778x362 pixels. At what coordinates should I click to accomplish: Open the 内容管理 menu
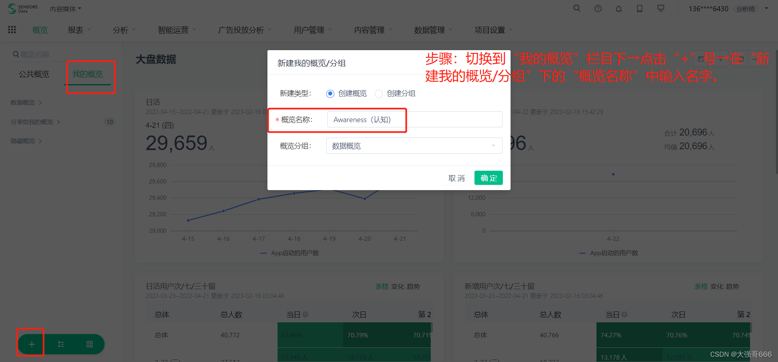pyautogui.click(x=373, y=30)
